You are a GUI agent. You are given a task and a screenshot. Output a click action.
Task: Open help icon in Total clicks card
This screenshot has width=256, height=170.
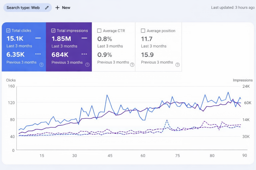click(x=41, y=65)
